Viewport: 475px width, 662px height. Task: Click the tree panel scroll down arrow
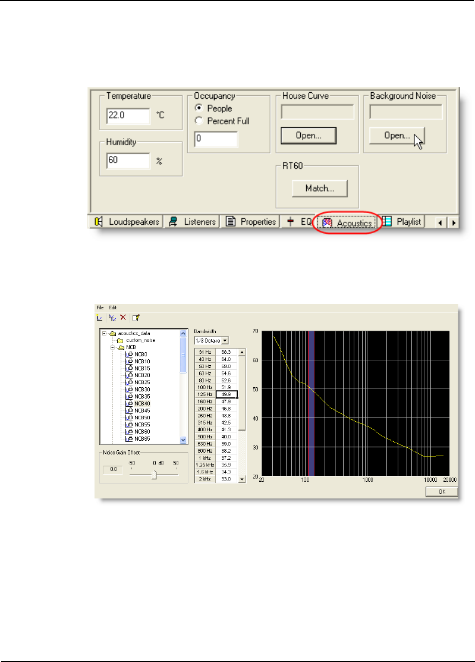183,440
